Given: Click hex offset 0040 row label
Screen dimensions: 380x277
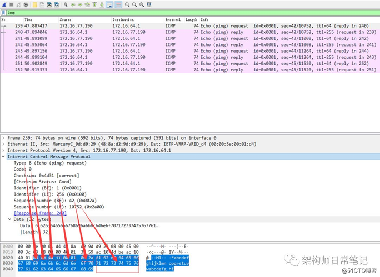Looking at the screenshot, I should 8,269.
